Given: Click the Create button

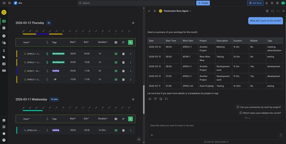Looking at the screenshot, I should tap(203, 3).
